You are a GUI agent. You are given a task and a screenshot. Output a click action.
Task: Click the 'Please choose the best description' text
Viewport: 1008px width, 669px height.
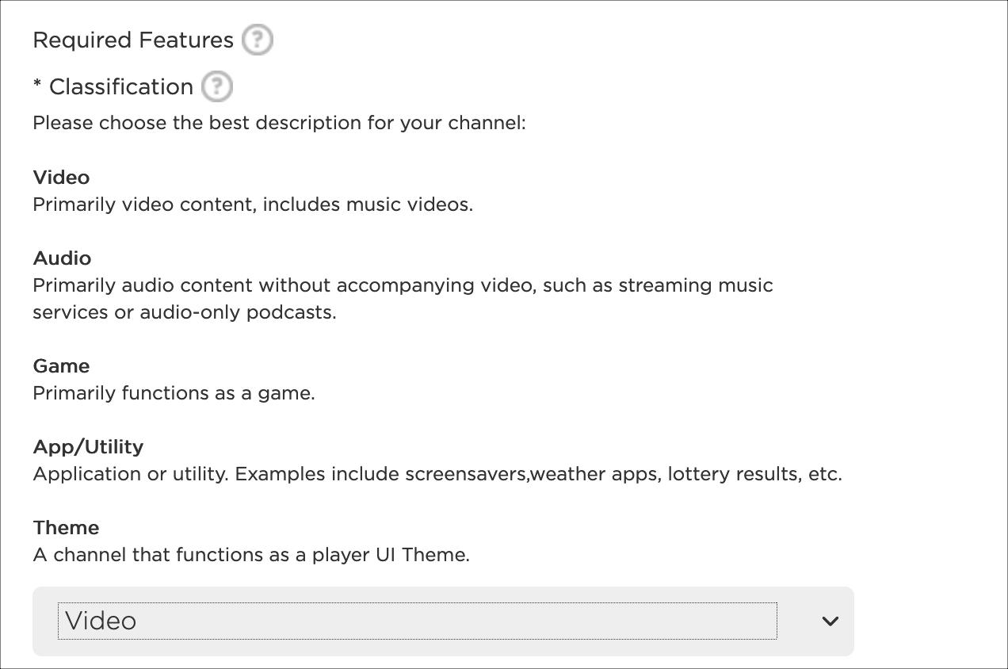(279, 124)
